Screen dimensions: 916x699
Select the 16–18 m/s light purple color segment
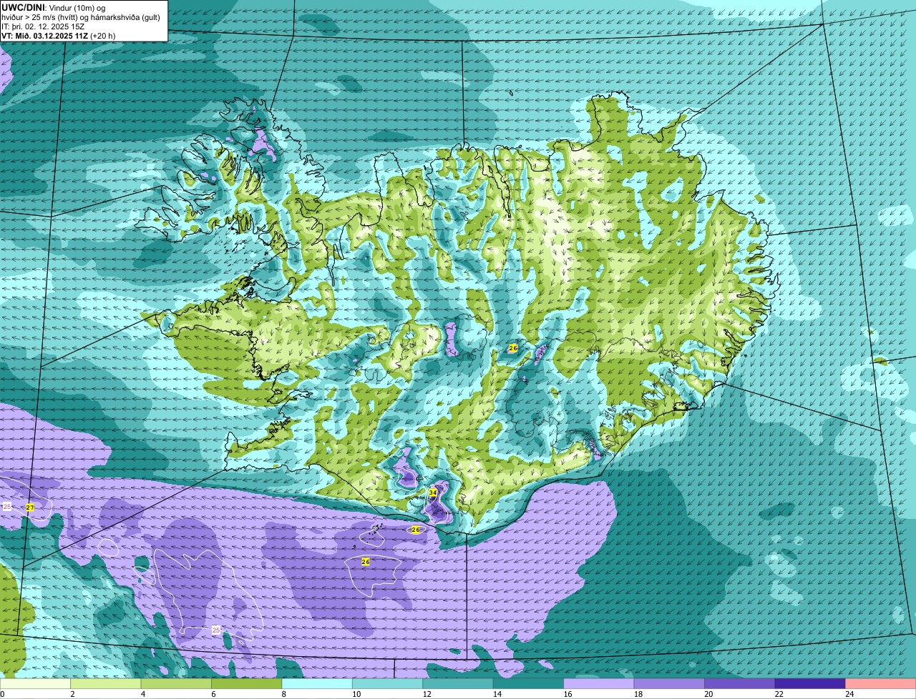[599, 684]
